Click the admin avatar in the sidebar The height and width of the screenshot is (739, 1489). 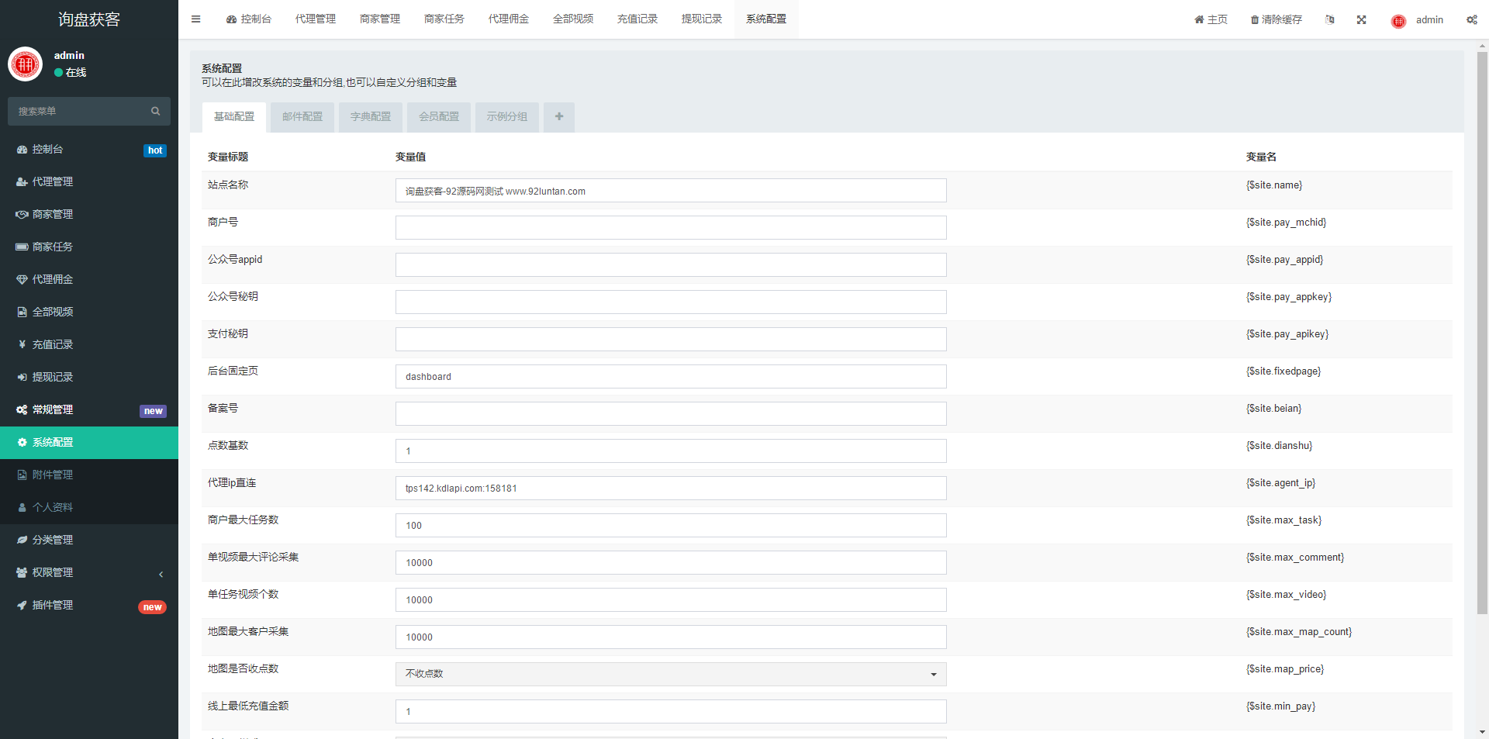(x=25, y=64)
